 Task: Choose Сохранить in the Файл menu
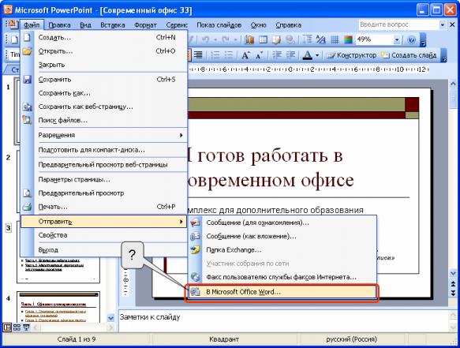(x=104, y=79)
